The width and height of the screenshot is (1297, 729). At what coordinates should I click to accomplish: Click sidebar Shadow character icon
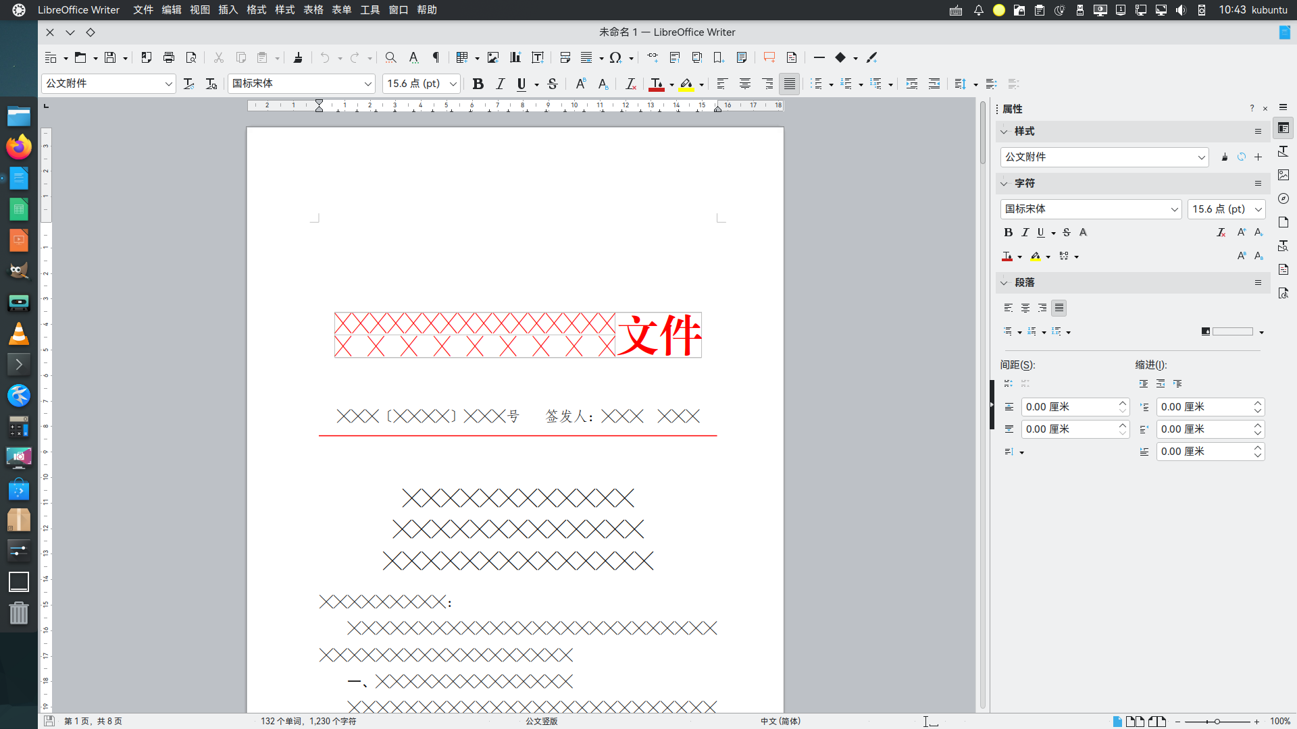click(1083, 232)
